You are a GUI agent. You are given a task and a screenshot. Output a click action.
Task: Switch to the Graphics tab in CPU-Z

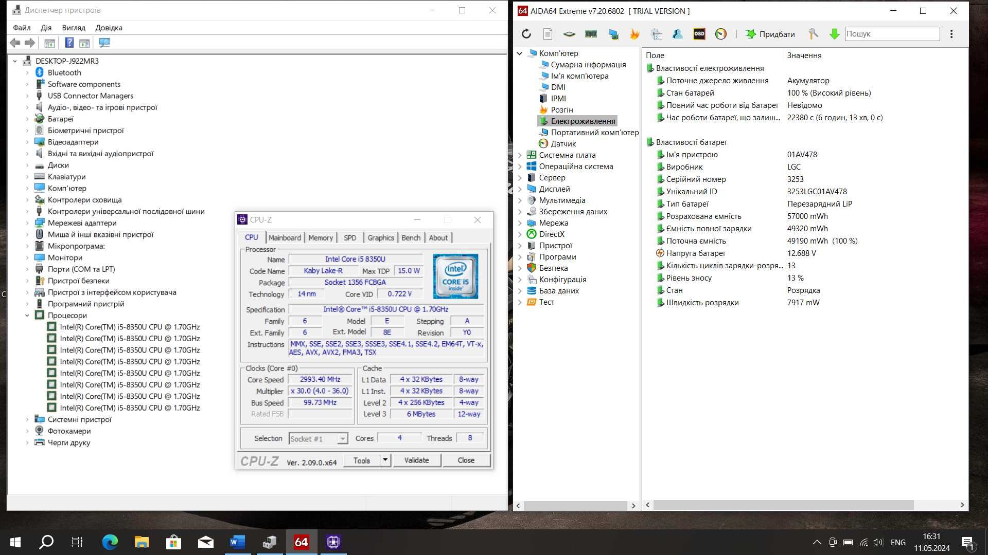pyautogui.click(x=381, y=237)
